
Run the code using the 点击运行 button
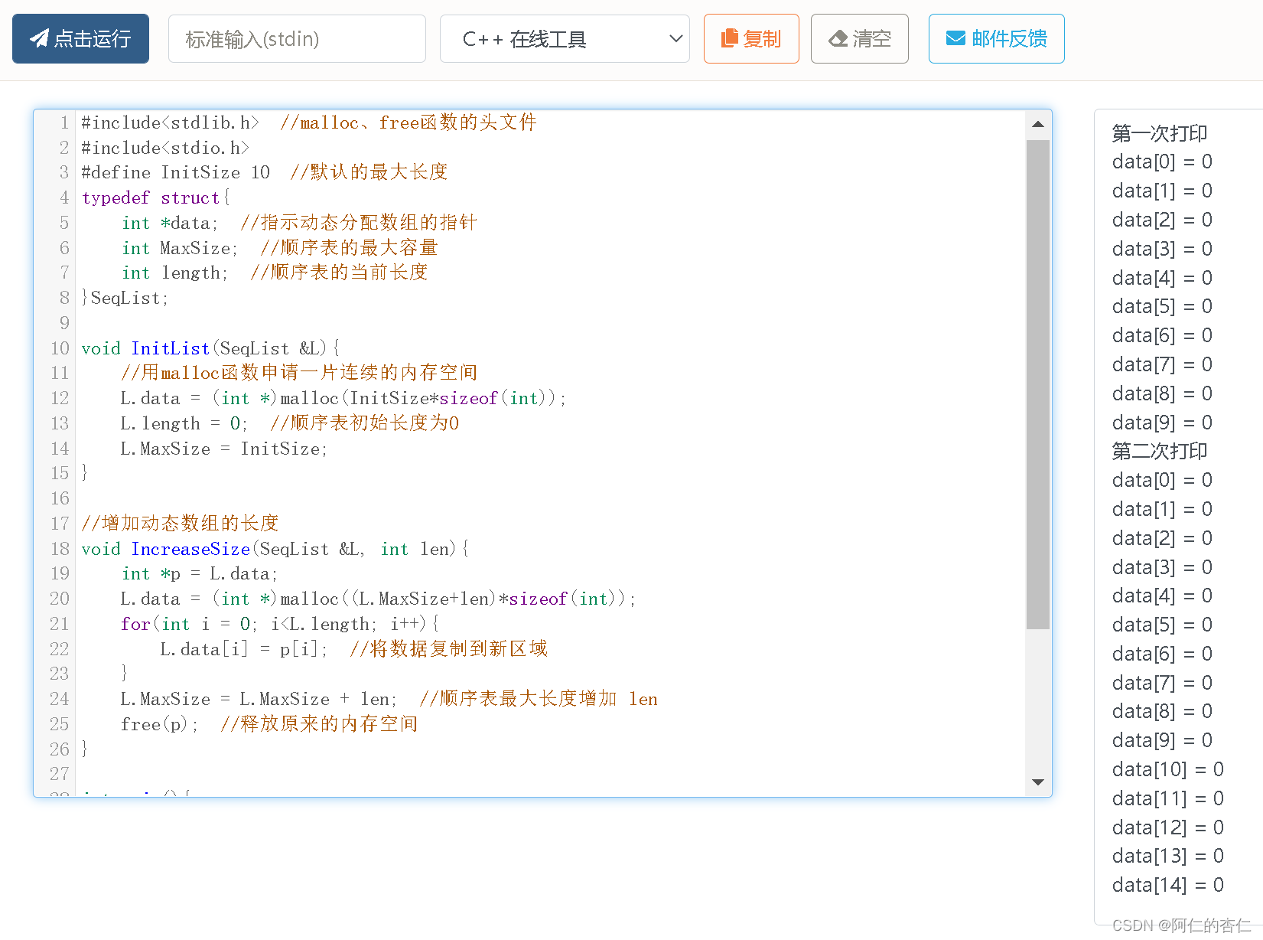pyautogui.click(x=80, y=38)
